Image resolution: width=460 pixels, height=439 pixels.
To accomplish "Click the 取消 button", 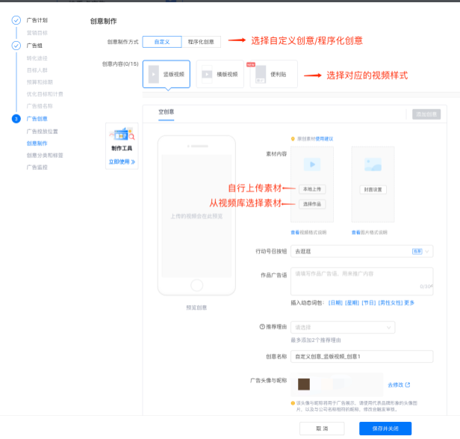I will 322,429.
